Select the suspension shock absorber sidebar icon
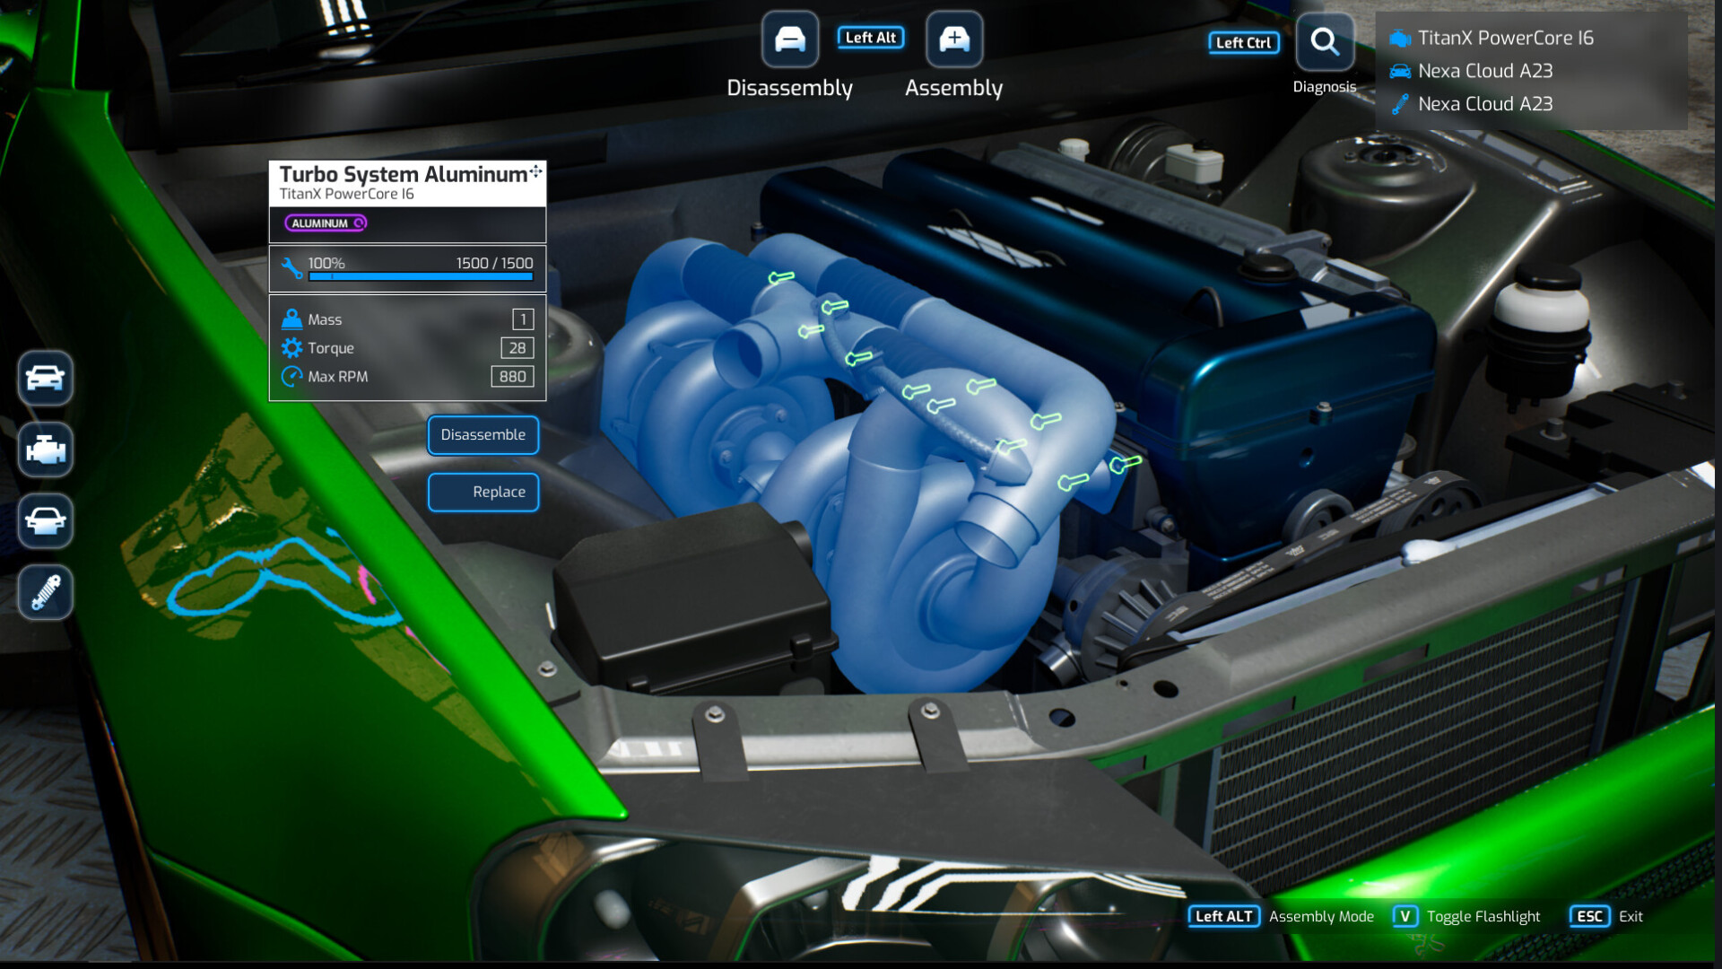The height and width of the screenshot is (969, 1722). (x=45, y=591)
